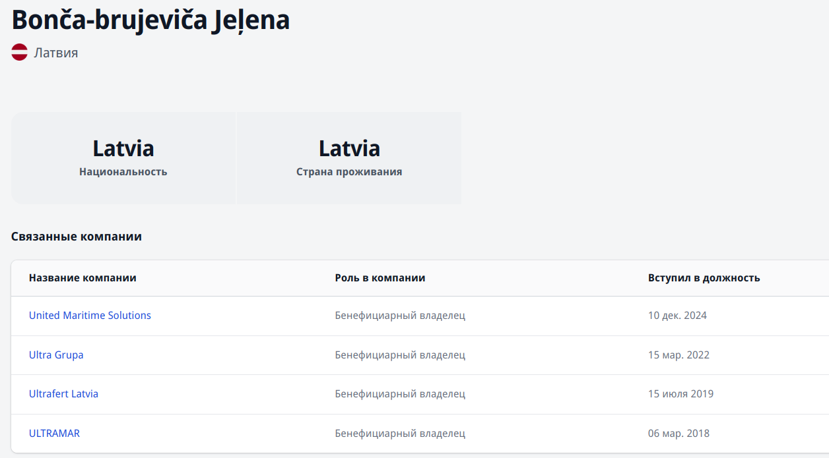The width and height of the screenshot is (829, 458).
Task: Click the date 15 мар. 2022
Action: pyautogui.click(x=679, y=355)
